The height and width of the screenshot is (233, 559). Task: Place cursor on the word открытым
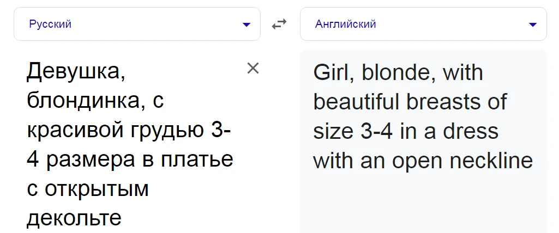coord(97,188)
